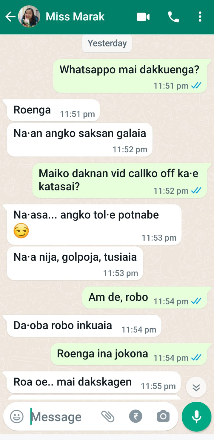Tap the 'Da·oba robo inkuaia' message

[x=84, y=326]
